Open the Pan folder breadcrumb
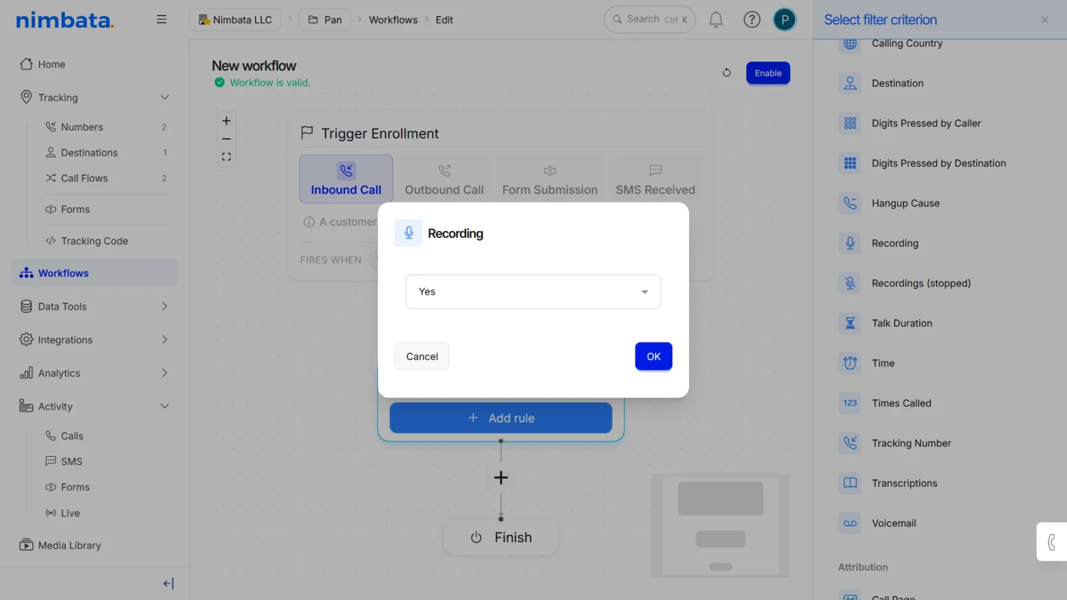The width and height of the screenshot is (1067, 600). point(325,20)
